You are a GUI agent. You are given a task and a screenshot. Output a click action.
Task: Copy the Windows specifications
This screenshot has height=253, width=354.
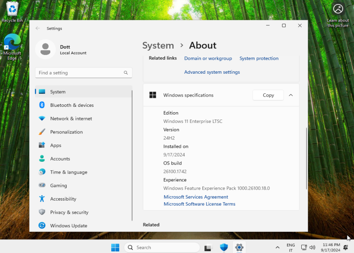click(x=268, y=95)
